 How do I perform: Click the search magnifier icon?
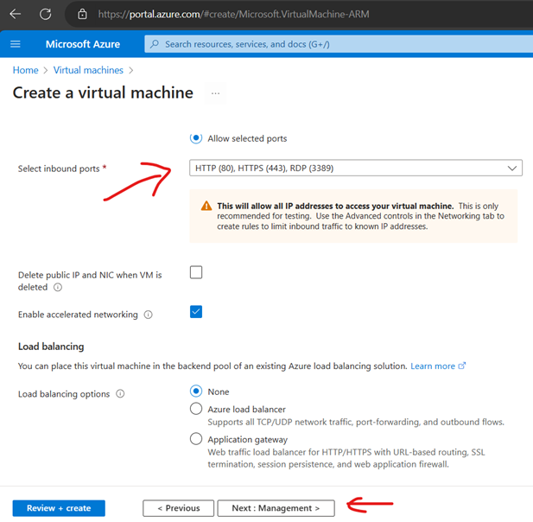pyautogui.click(x=154, y=44)
